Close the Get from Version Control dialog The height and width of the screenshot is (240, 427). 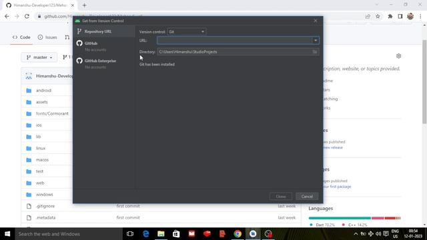pyautogui.click(x=316, y=21)
